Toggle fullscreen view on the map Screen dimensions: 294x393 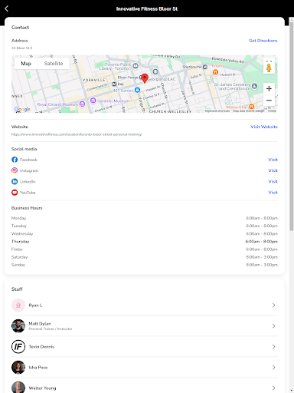(269, 61)
